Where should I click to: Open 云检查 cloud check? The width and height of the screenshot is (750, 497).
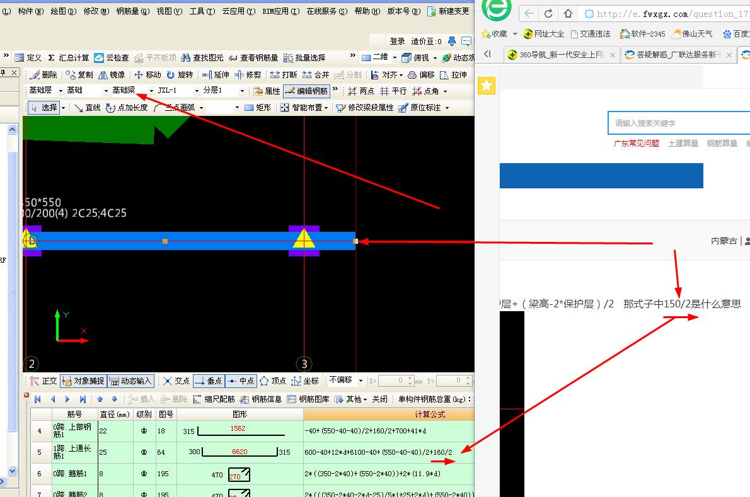(112, 58)
